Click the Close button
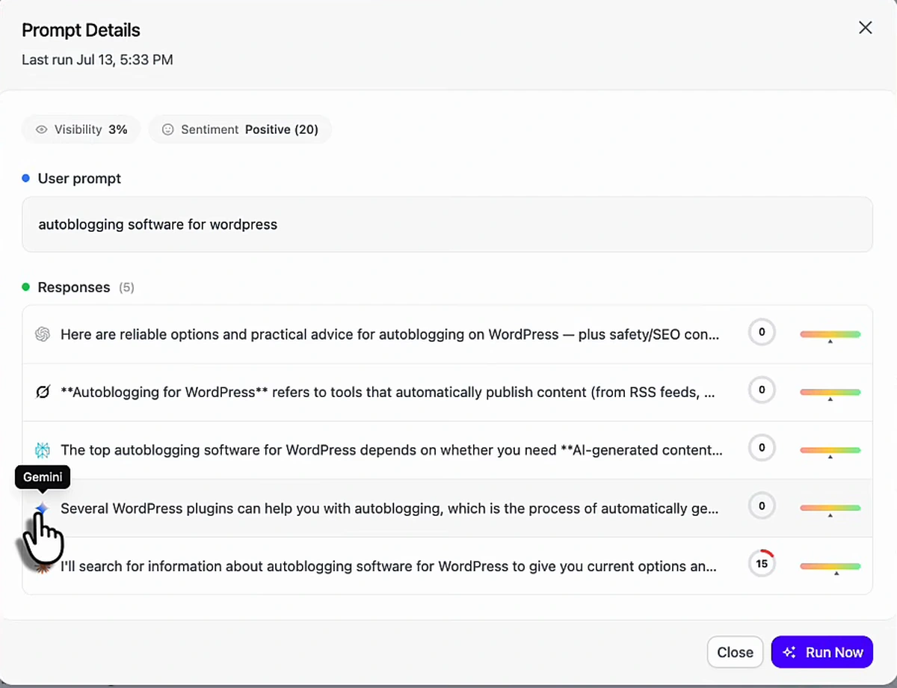 [735, 652]
